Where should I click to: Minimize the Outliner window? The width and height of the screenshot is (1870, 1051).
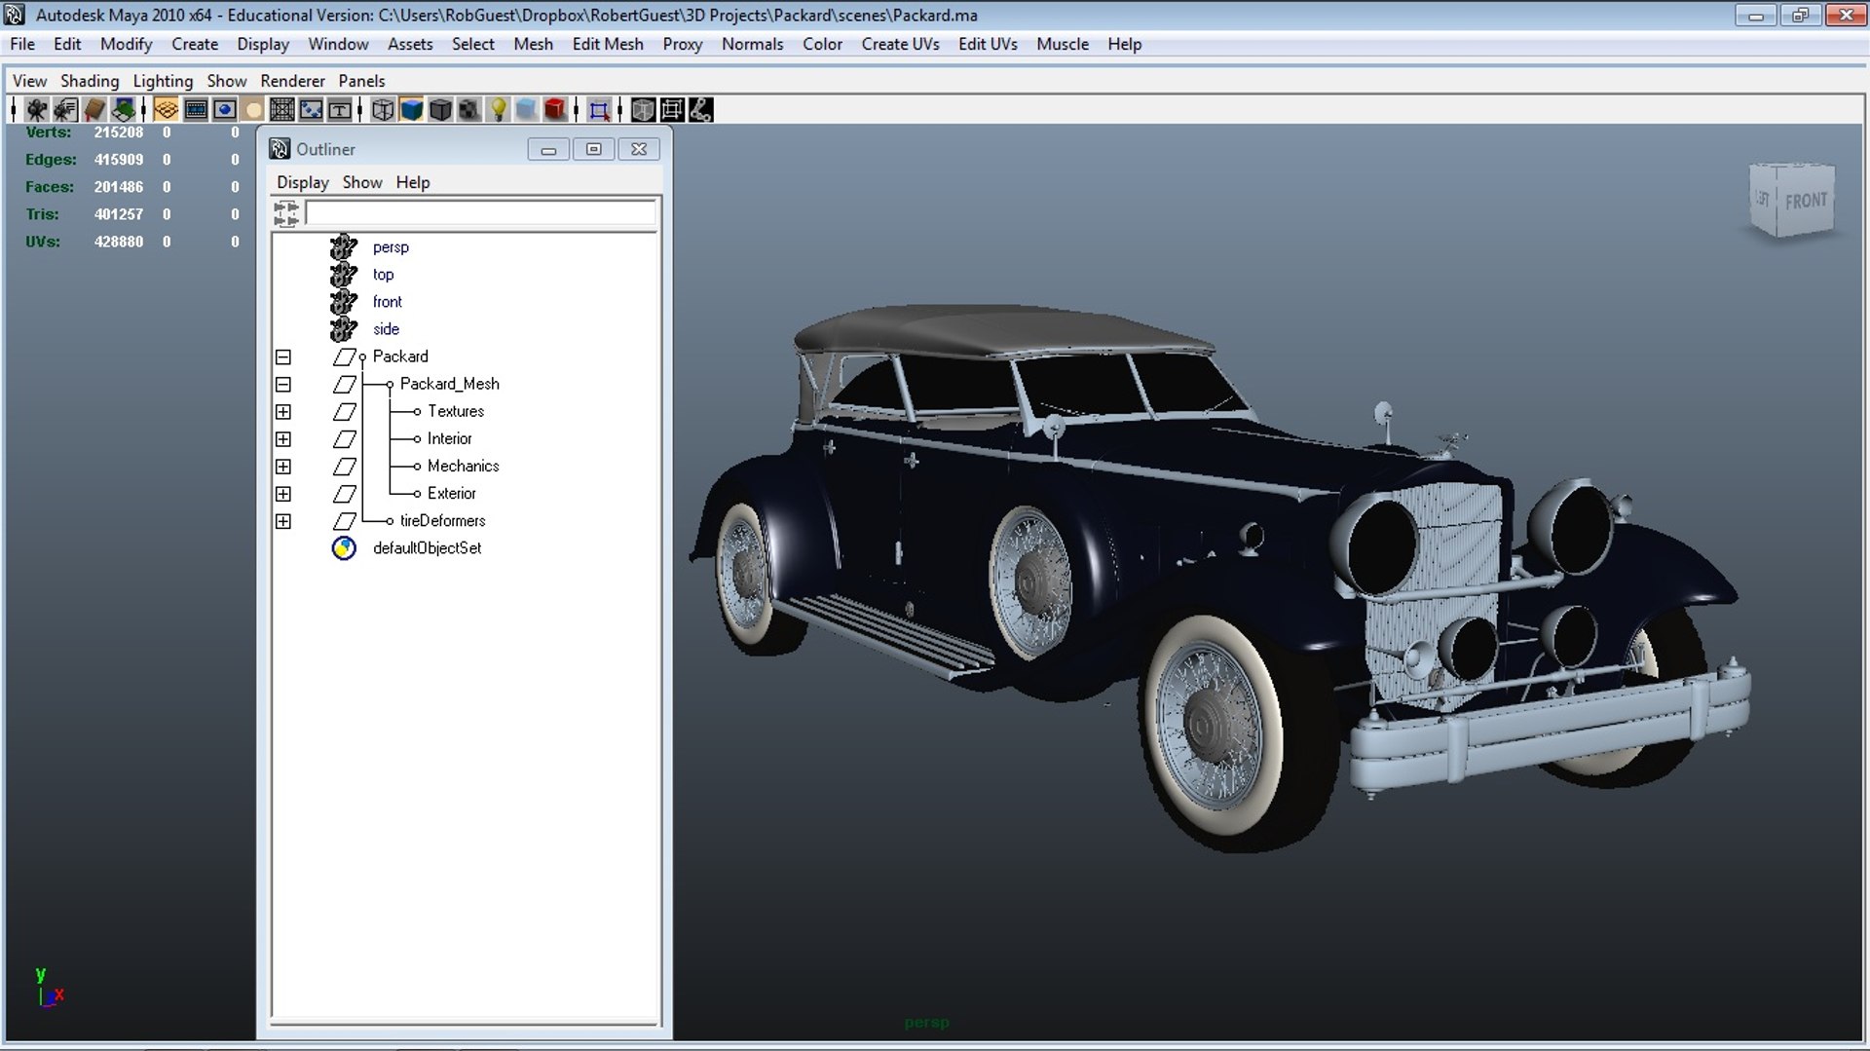548,149
